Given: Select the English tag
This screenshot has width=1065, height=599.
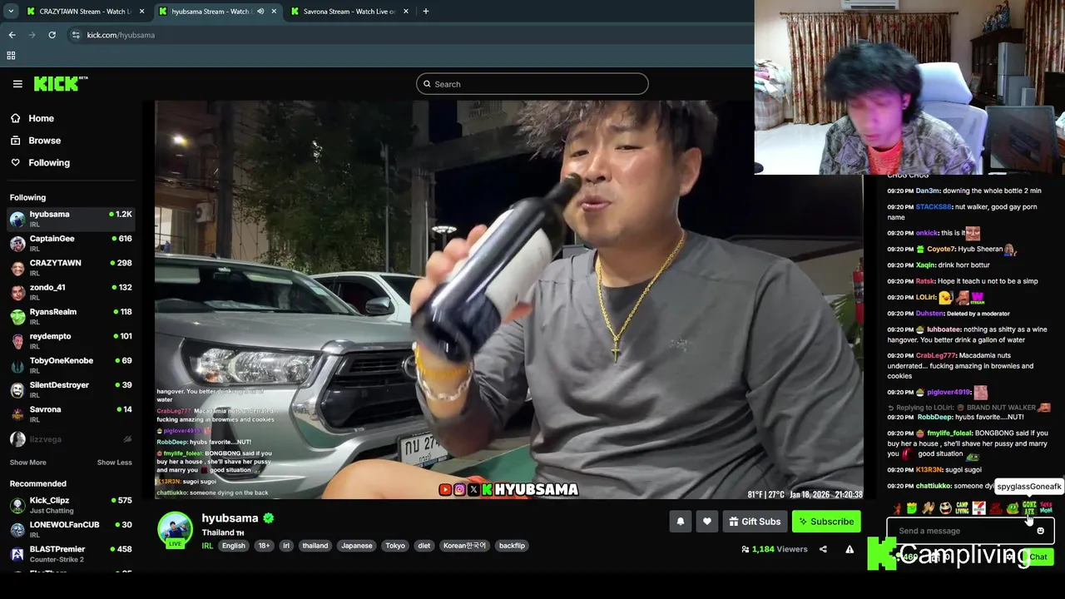Looking at the screenshot, I should pyautogui.click(x=233, y=546).
